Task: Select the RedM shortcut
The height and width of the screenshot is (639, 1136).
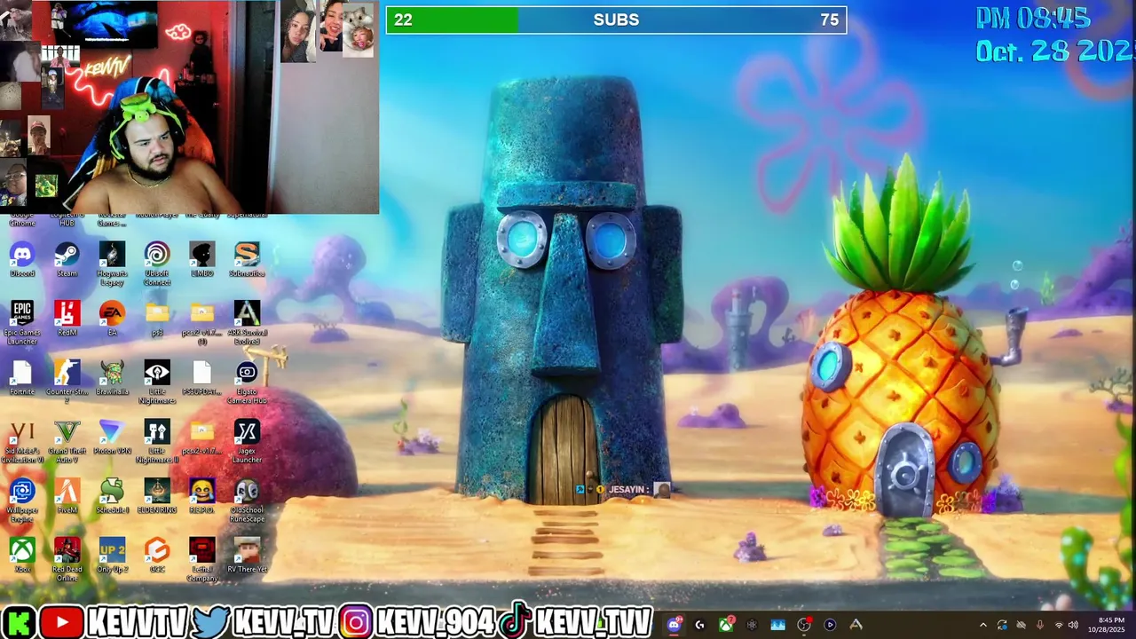Action: 67,319
